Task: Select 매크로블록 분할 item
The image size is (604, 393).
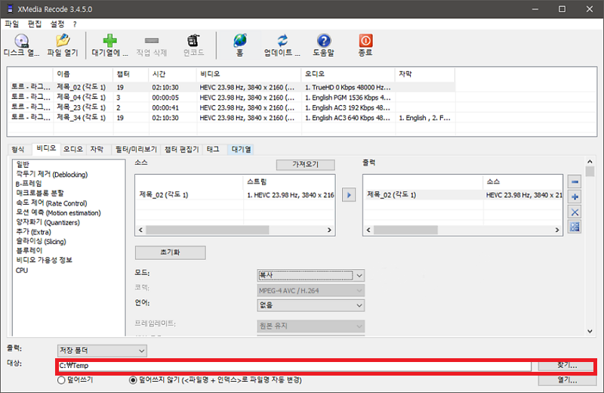Action: (x=40, y=193)
